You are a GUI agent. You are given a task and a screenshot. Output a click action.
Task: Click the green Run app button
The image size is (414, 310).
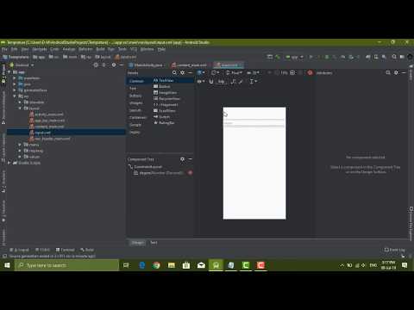[310, 57]
